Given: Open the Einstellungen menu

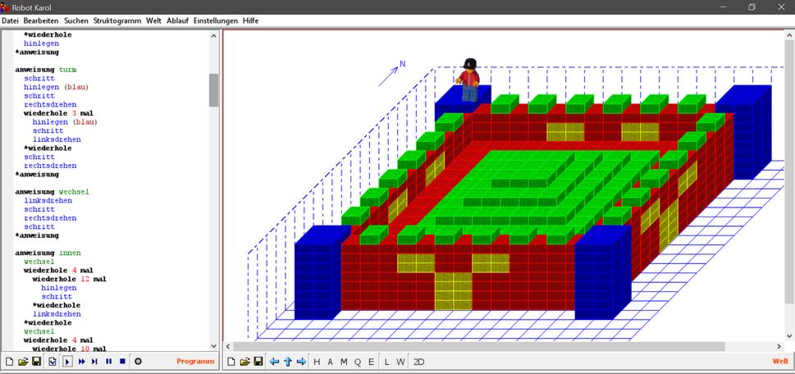Looking at the screenshot, I should point(216,20).
